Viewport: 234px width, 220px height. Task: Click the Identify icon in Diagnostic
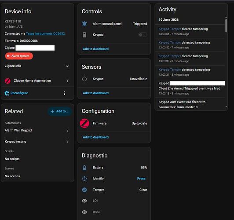tap(84, 179)
